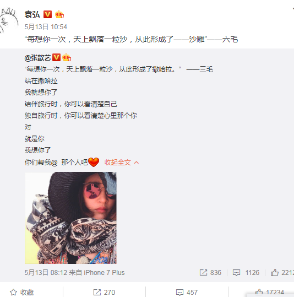Click 袁弘's orange crown membership icon
The image size is (294, 297).
click(x=59, y=14)
